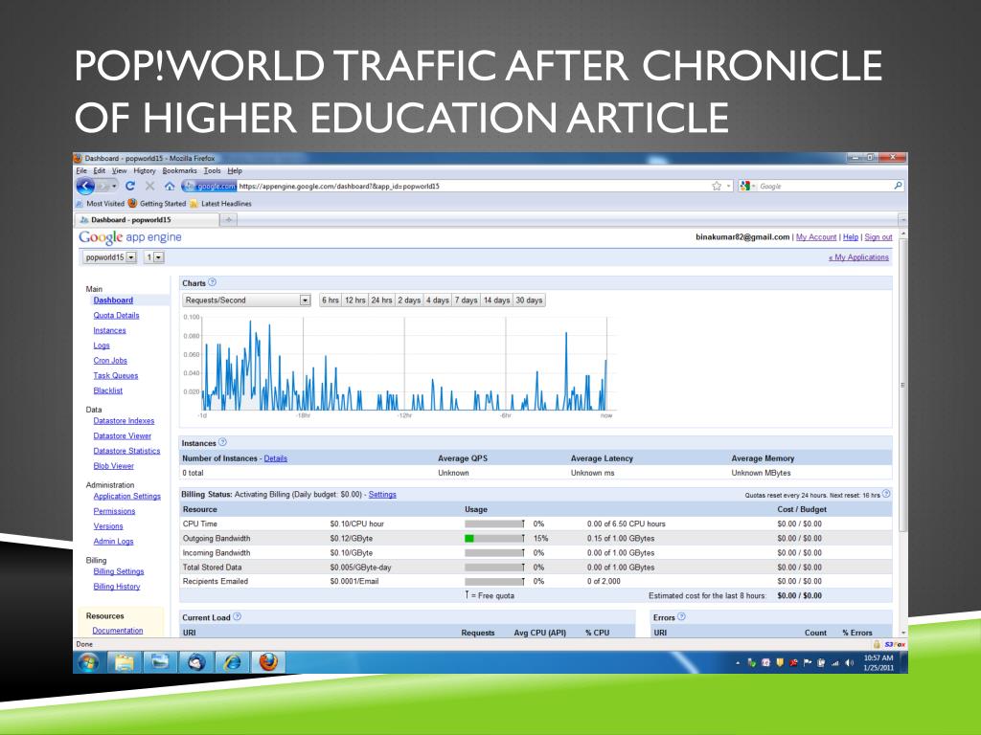
Task: Switch to Firefox taskbar icon
Action: [268, 662]
